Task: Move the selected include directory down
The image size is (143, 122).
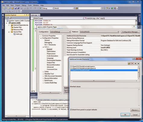Action: coord(135,63)
